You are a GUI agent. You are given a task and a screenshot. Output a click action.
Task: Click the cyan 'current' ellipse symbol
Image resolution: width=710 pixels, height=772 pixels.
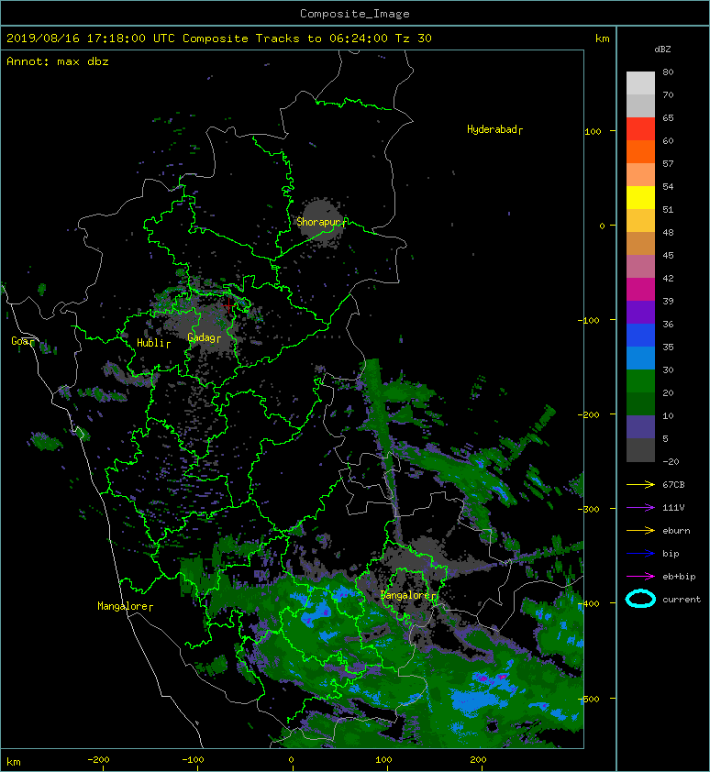tap(640, 599)
